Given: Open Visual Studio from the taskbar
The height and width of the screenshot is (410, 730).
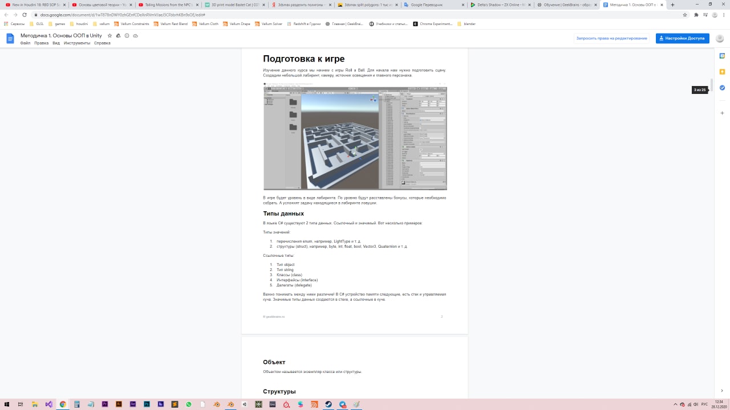Looking at the screenshot, I should tap(49, 404).
